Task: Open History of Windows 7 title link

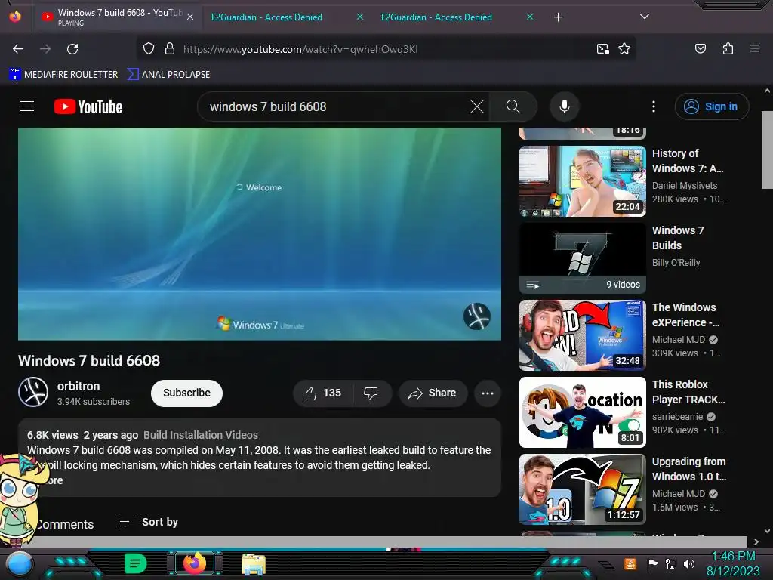Action: pos(688,161)
